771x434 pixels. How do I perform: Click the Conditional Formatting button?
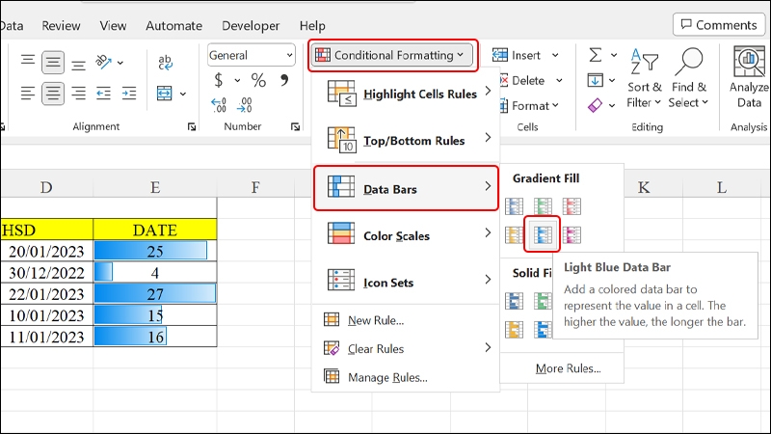(x=392, y=55)
